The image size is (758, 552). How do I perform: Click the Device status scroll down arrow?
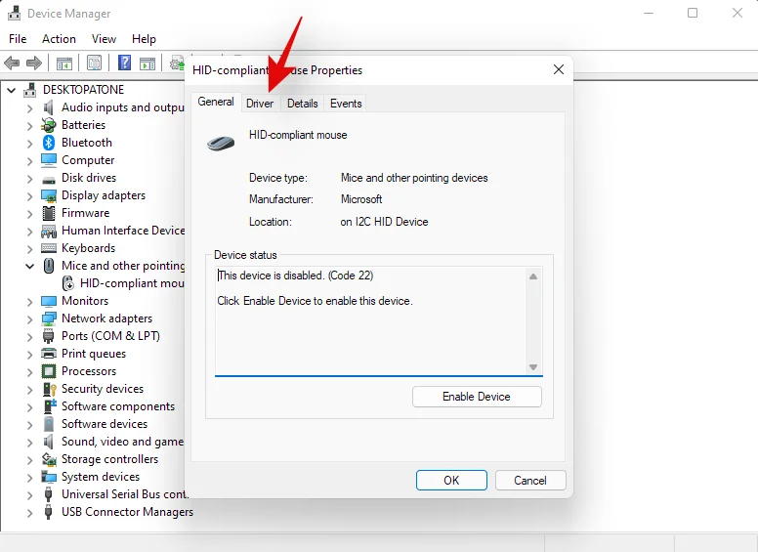pyautogui.click(x=533, y=367)
